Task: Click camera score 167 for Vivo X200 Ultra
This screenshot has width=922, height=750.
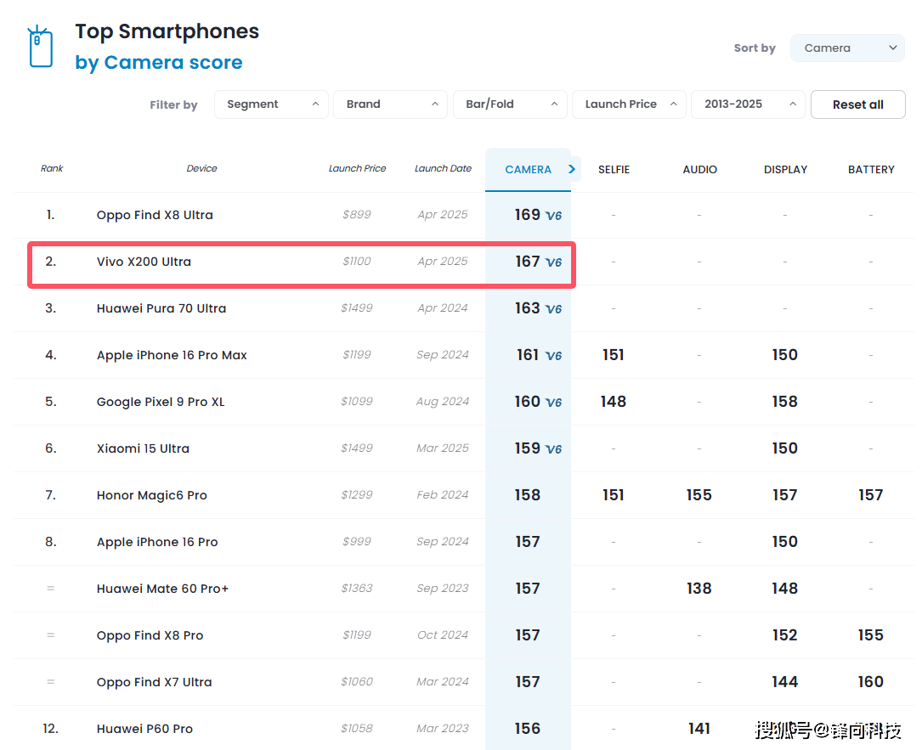Action: (x=528, y=262)
